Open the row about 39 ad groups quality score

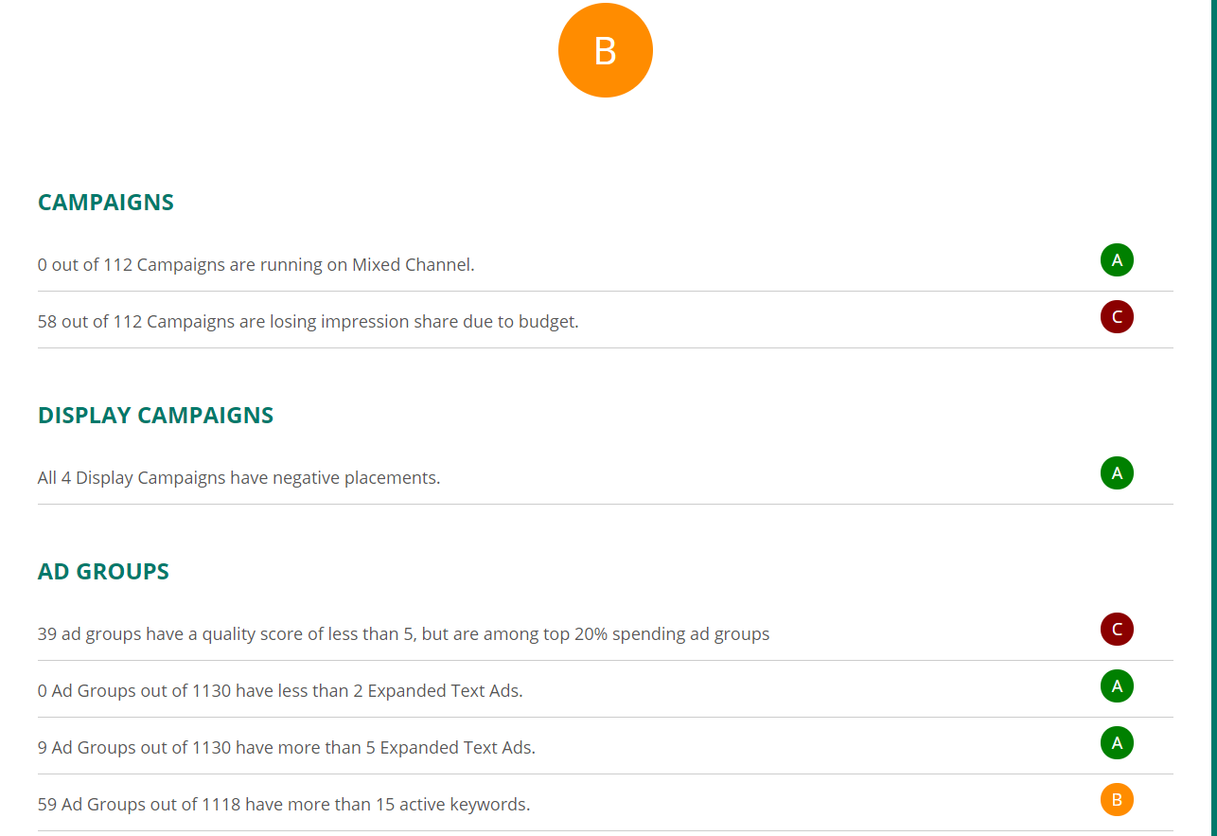click(x=606, y=632)
